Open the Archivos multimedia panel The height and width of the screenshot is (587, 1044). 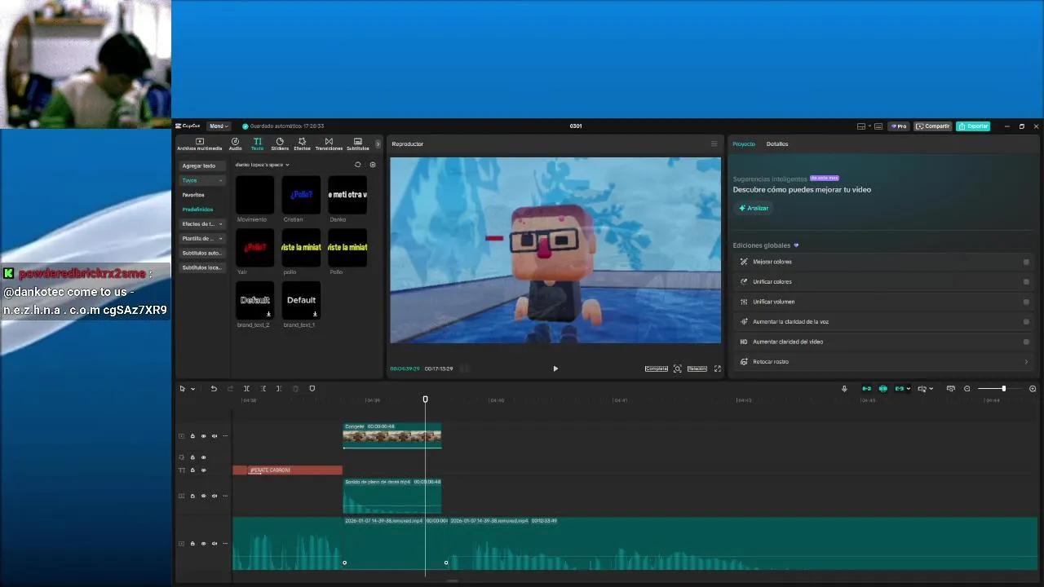click(199, 144)
